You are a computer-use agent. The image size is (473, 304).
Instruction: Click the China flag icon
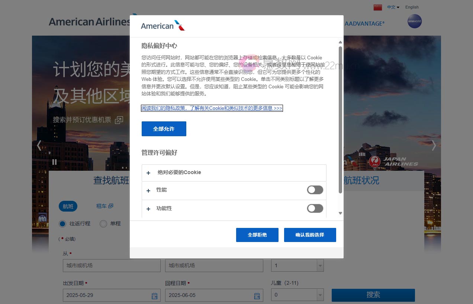pyautogui.click(x=377, y=7)
